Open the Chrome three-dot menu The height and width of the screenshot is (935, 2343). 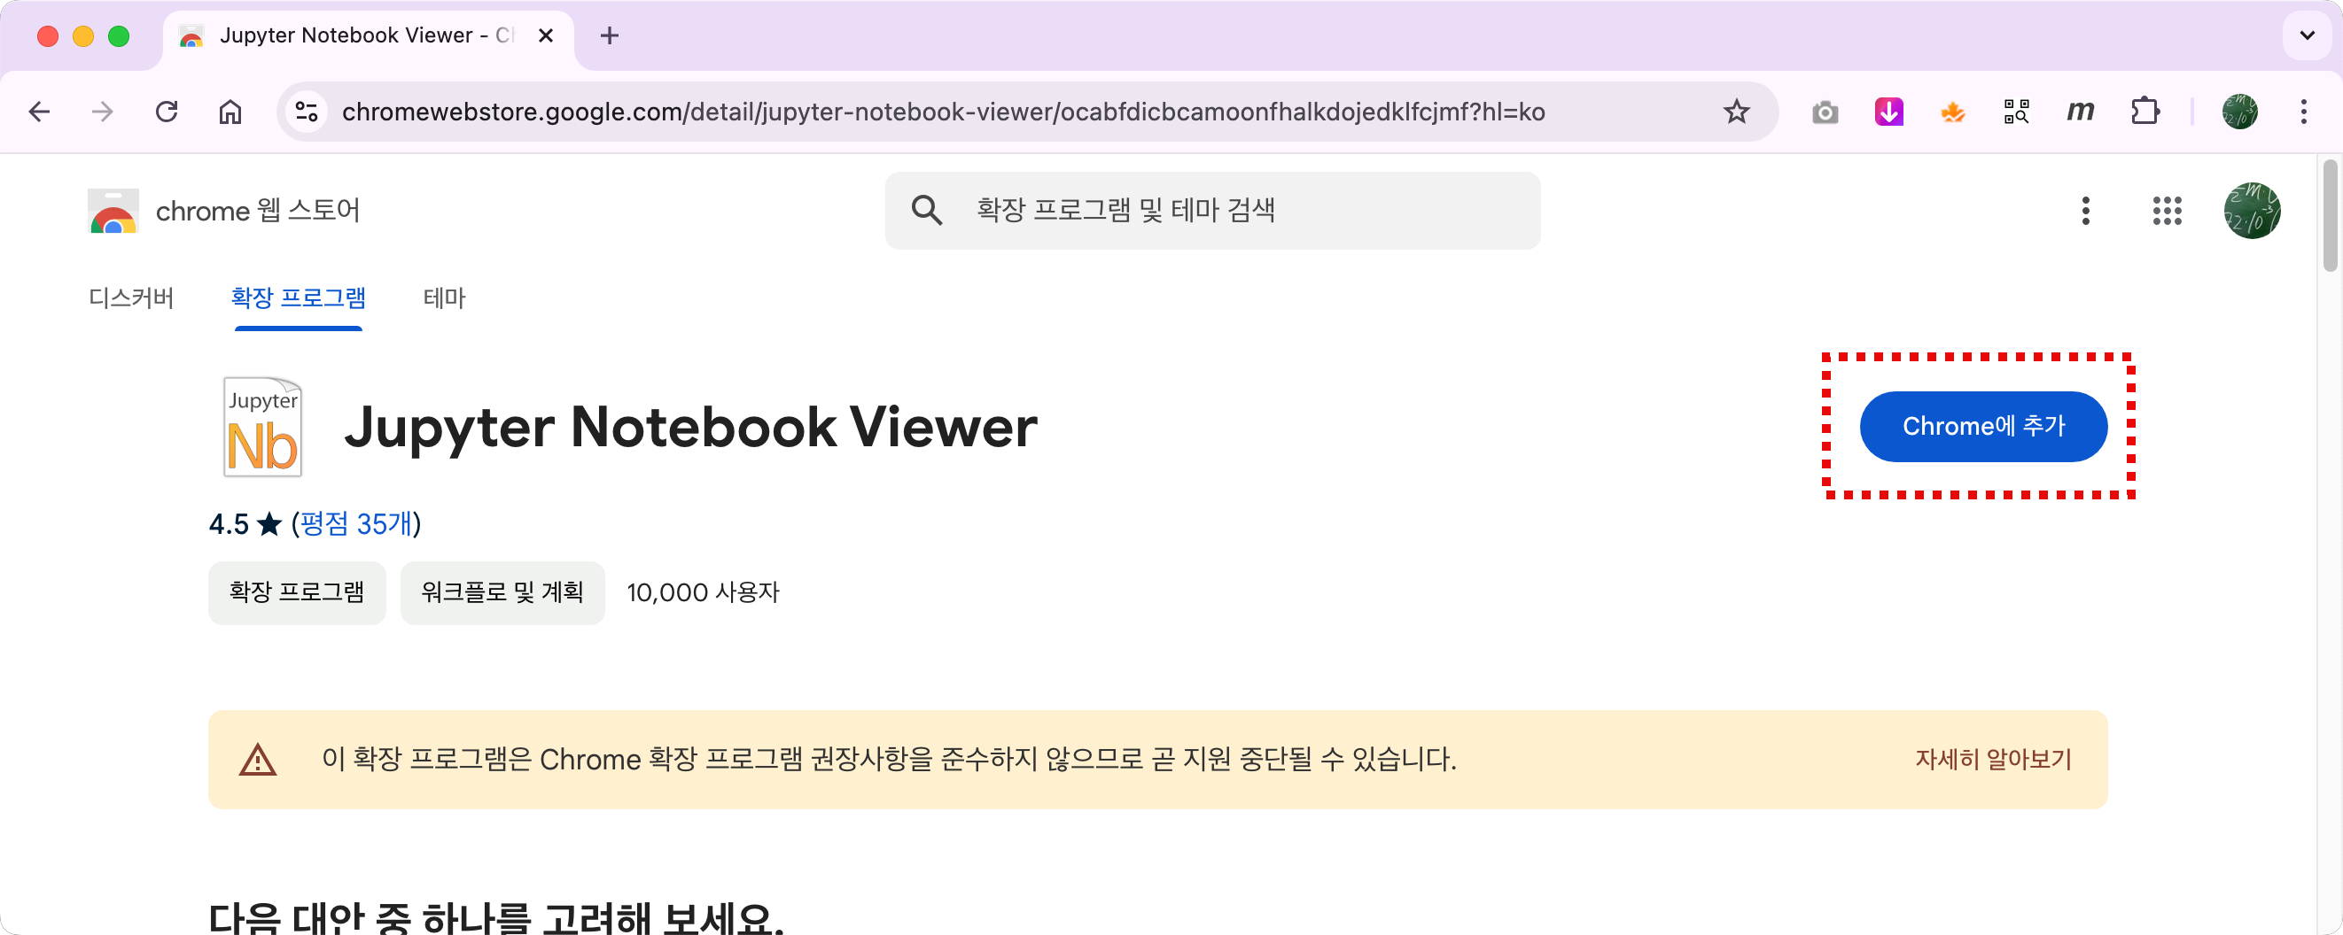click(x=2304, y=112)
